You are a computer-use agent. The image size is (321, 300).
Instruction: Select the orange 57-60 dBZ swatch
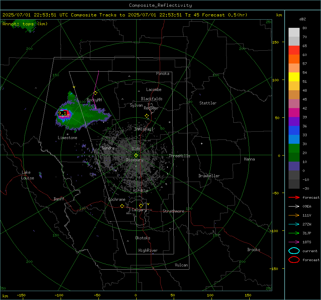[294, 59]
